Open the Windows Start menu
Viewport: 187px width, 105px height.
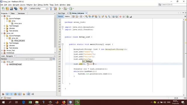pyautogui.click(x=3, y=102)
